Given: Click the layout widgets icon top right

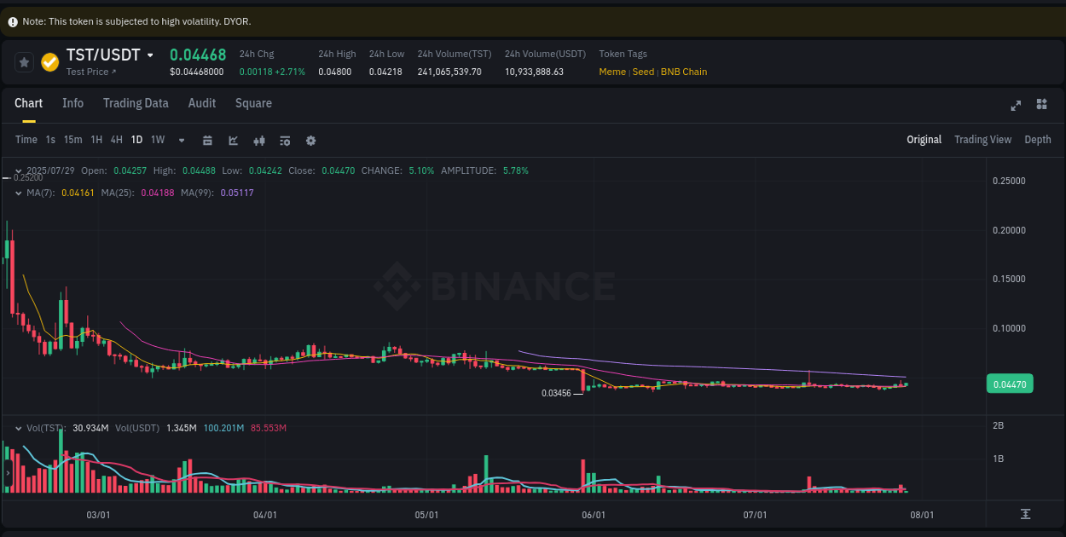Looking at the screenshot, I should [1041, 105].
